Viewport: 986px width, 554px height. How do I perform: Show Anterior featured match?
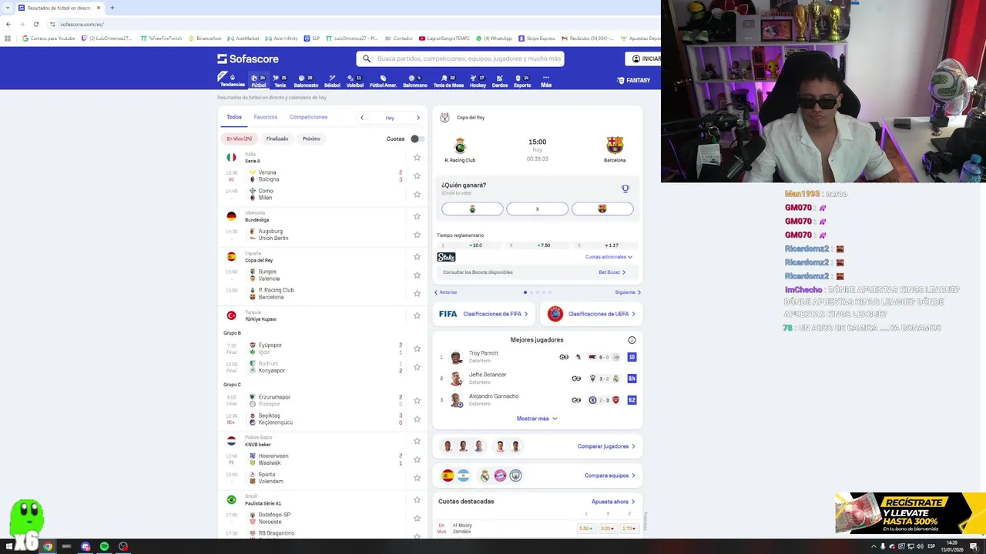point(446,292)
